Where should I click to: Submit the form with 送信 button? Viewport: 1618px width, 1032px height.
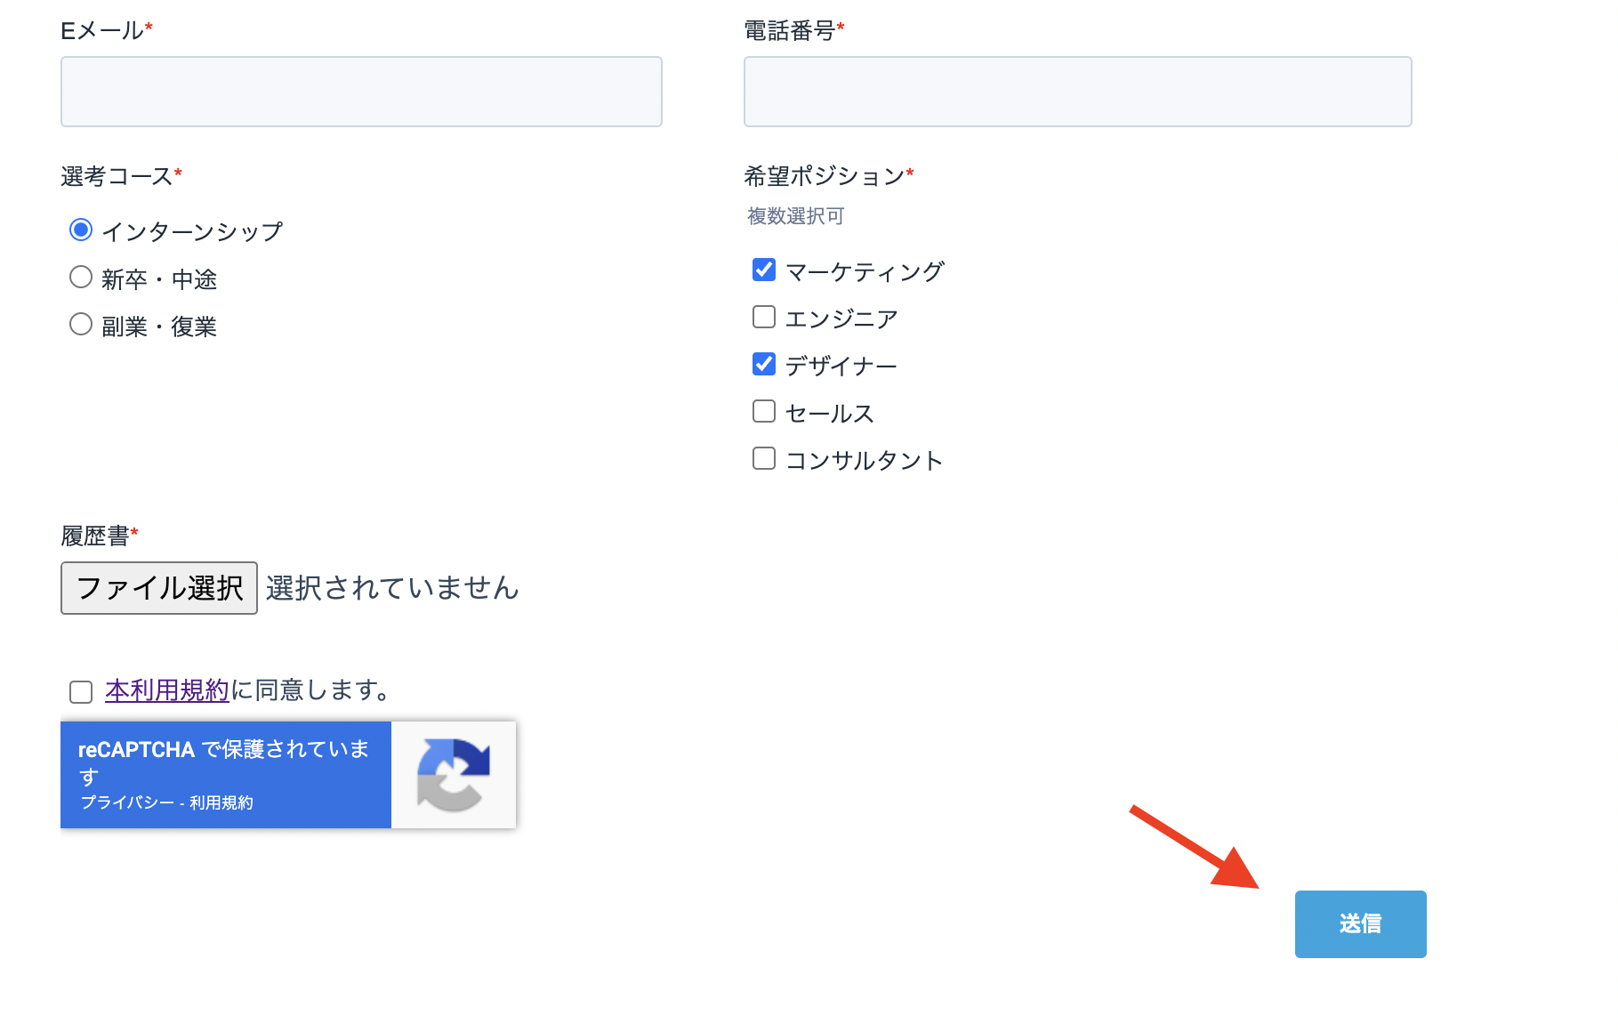click(1360, 924)
